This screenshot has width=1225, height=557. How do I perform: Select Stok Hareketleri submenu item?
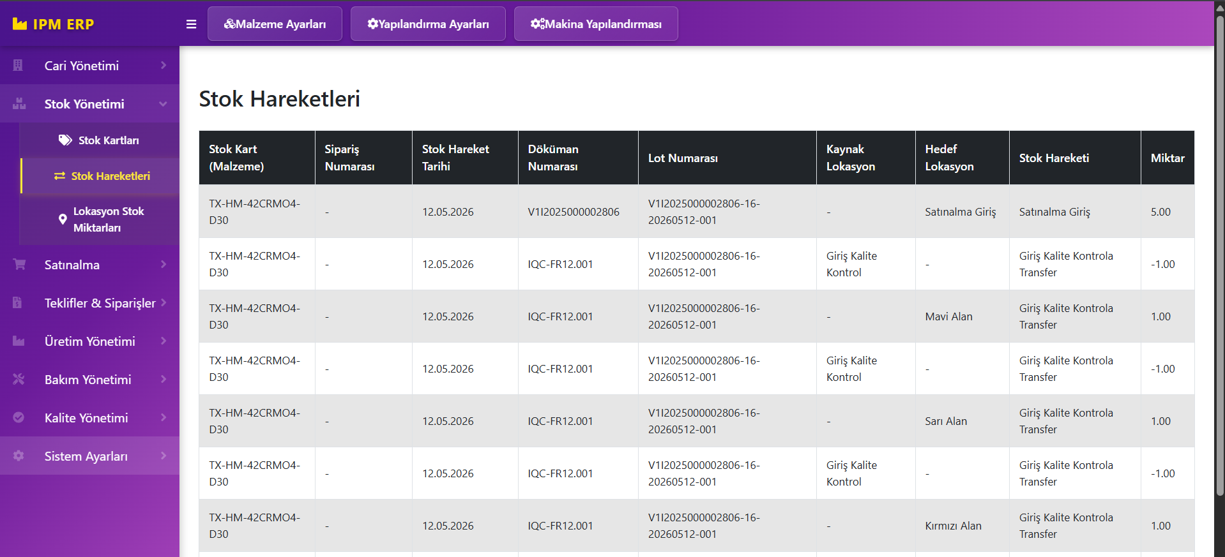[100, 176]
